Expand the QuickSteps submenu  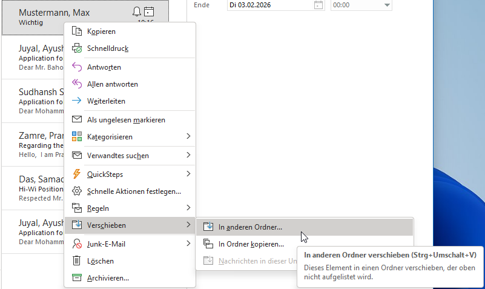tap(130, 174)
